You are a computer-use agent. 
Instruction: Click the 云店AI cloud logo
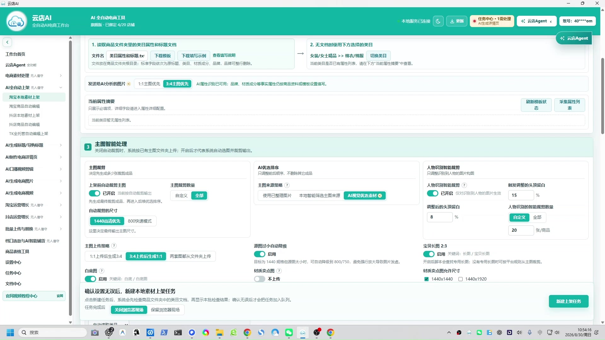click(x=16, y=21)
